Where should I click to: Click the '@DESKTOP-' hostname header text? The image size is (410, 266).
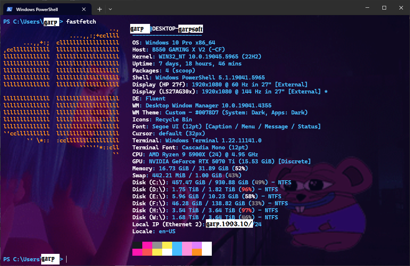tap(164, 29)
